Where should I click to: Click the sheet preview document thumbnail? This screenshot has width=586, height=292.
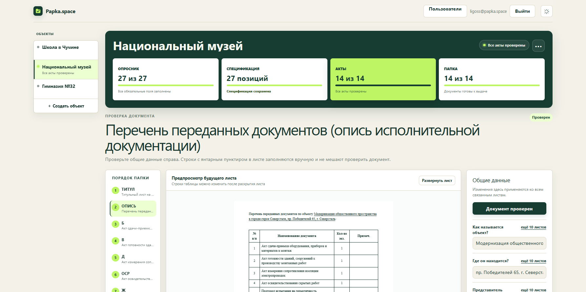coord(313,246)
